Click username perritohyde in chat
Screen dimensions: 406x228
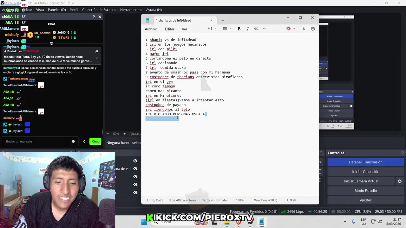click(x=11, y=68)
